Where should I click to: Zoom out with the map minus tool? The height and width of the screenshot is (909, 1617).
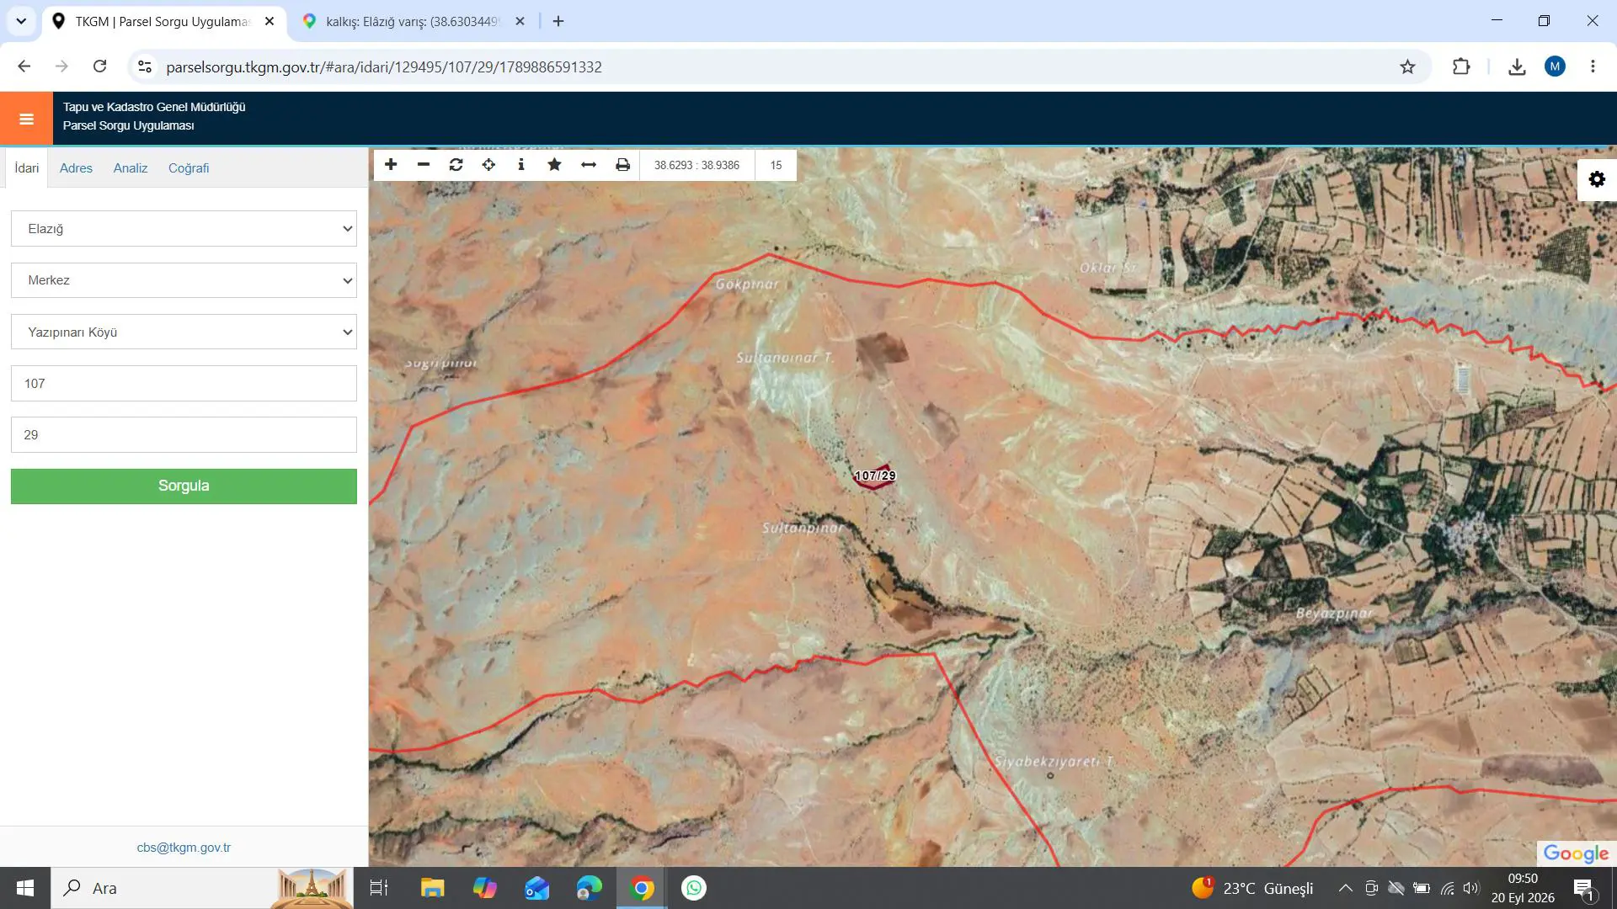click(424, 165)
